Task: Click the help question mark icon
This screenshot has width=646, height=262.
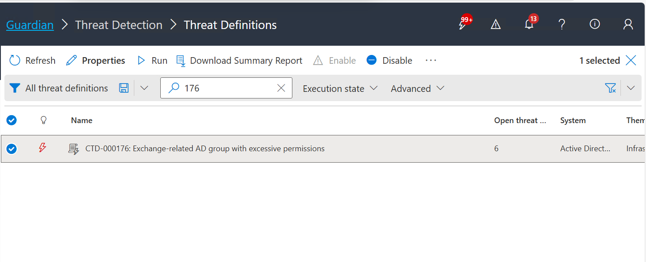Action: pos(562,25)
